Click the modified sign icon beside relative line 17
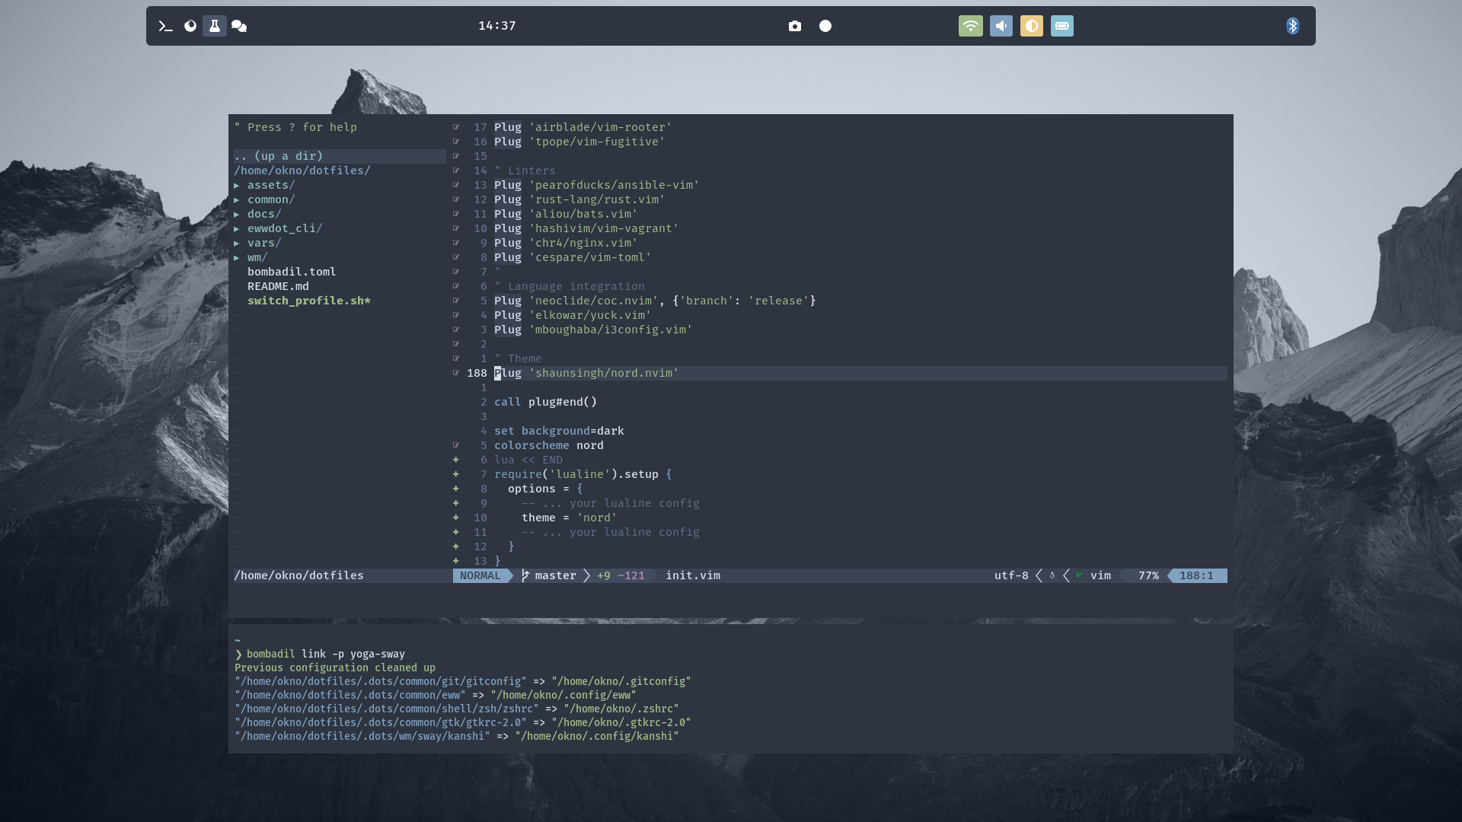Screen dimensions: 1462x822 click(x=456, y=127)
